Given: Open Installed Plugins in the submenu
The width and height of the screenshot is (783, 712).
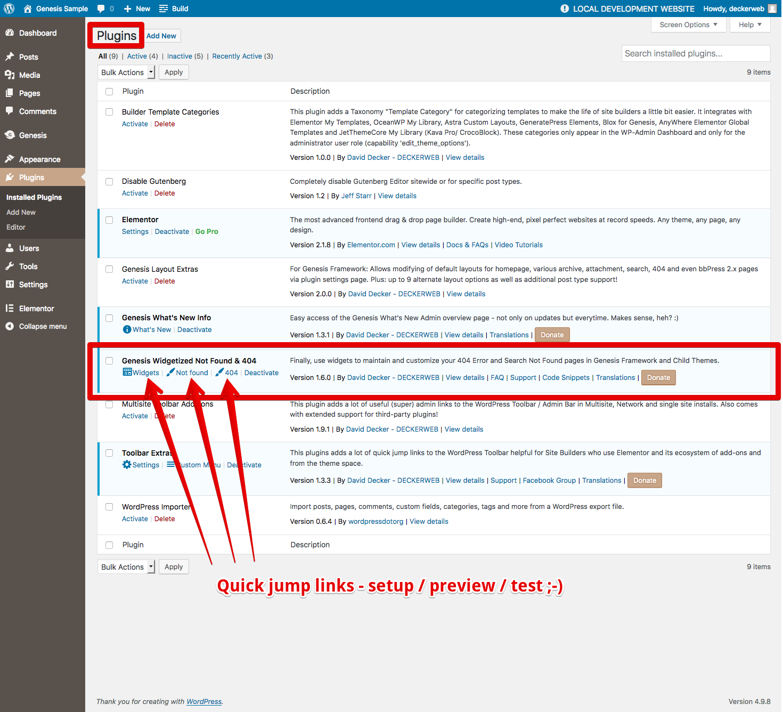Looking at the screenshot, I should coord(34,197).
